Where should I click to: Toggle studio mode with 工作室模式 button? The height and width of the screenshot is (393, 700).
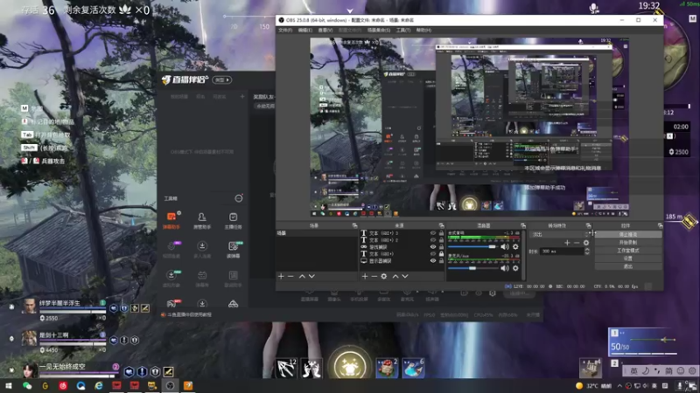[628, 251]
